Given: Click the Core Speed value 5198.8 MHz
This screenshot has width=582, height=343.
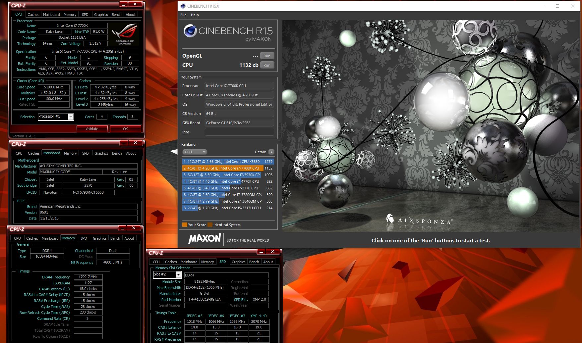Looking at the screenshot, I should [53, 87].
